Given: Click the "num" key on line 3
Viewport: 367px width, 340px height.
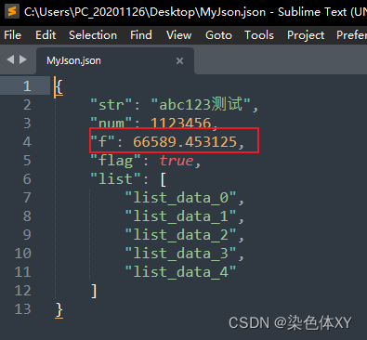Looking at the screenshot, I should point(111,124).
